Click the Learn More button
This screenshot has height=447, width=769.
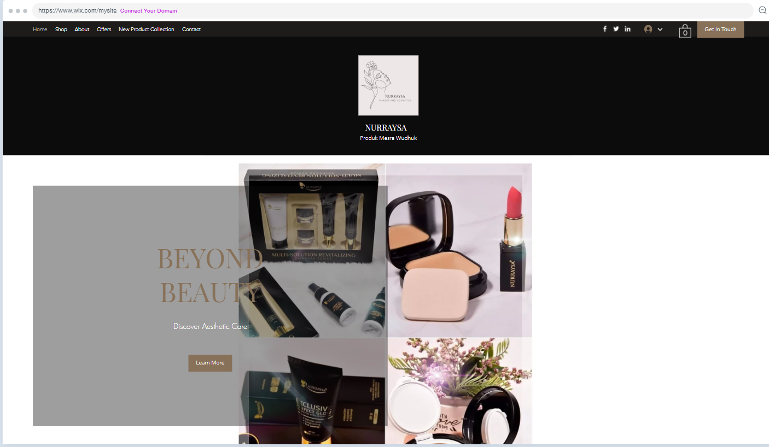click(210, 363)
